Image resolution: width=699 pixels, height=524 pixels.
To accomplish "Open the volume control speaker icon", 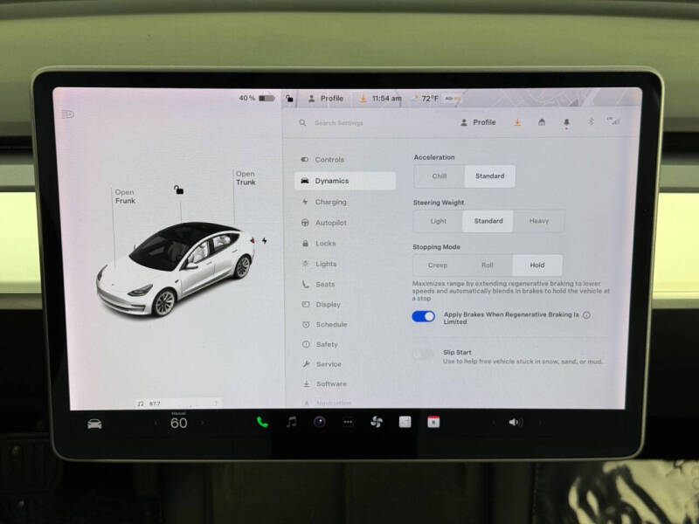I will (515, 422).
